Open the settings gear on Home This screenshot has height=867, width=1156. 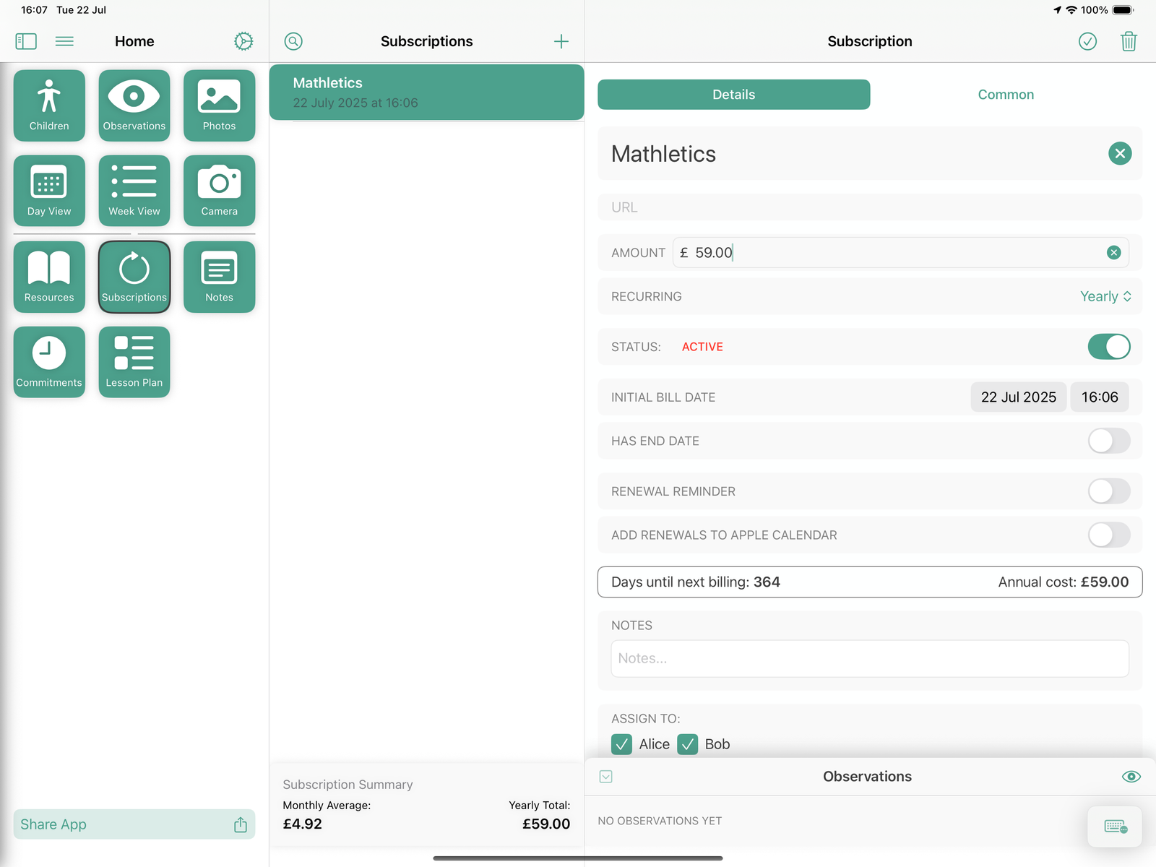pos(243,41)
